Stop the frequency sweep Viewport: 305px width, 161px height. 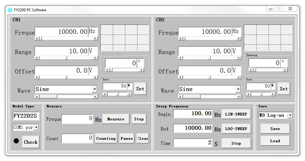pos(236,143)
